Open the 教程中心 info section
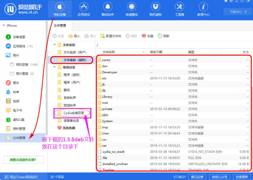 pos(203,9)
